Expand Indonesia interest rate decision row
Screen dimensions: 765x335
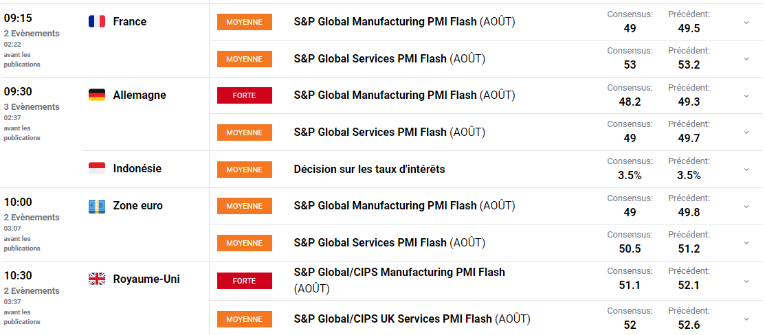pyautogui.click(x=746, y=170)
